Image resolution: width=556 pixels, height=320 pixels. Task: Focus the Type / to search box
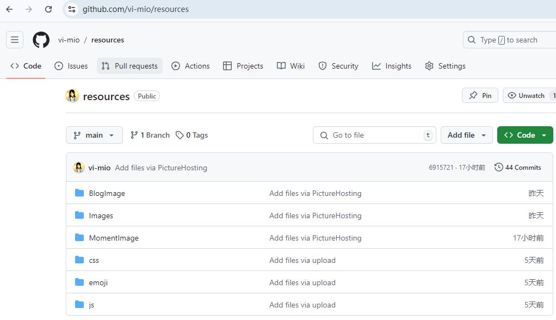pos(510,40)
